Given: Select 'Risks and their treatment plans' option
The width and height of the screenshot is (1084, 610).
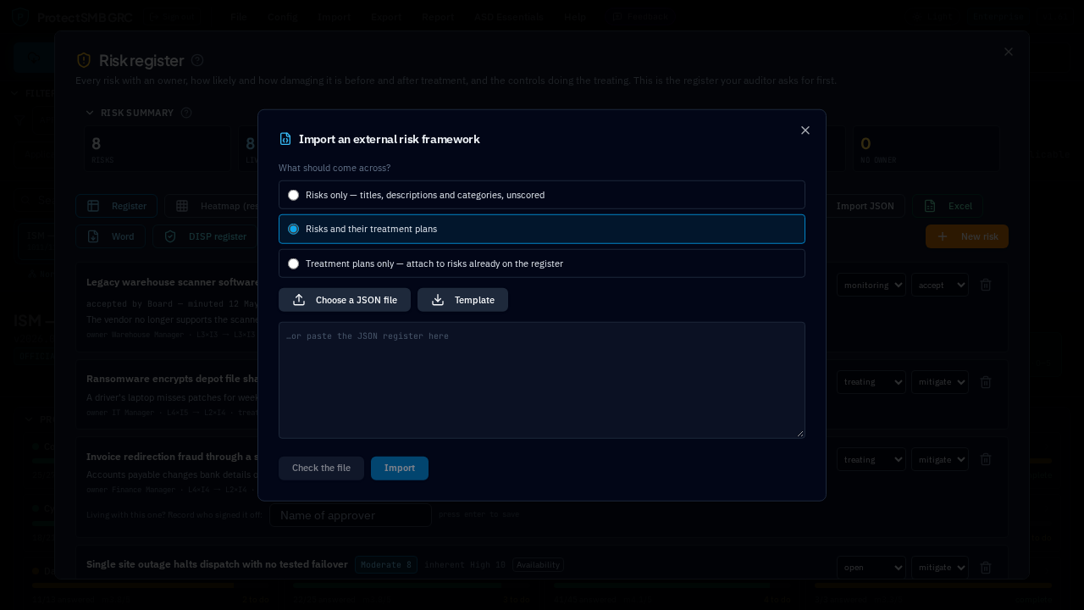Looking at the screenshot, I should [x=542, y=229].
